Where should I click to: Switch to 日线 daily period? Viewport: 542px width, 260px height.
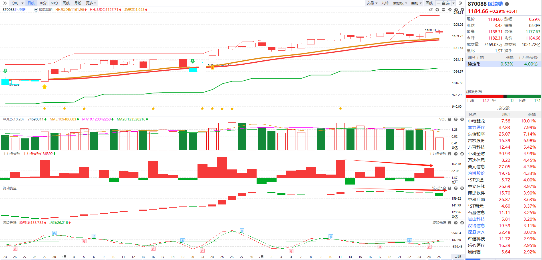pyautogui.click(x=31, y=3)
